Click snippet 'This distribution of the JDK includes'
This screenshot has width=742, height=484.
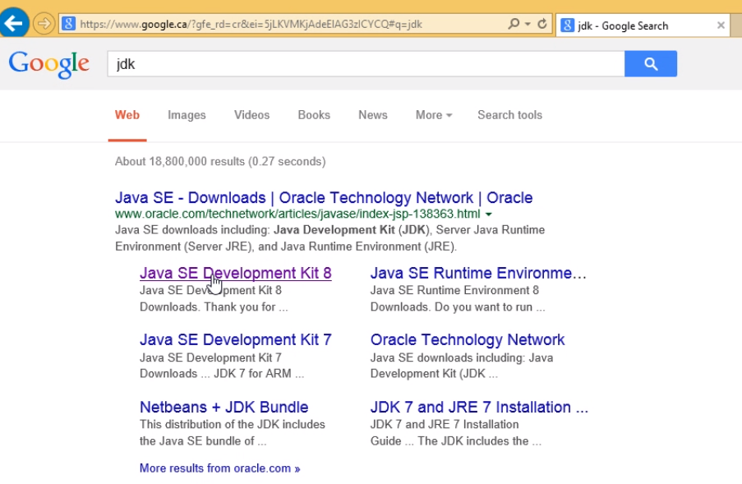(232, 424)
